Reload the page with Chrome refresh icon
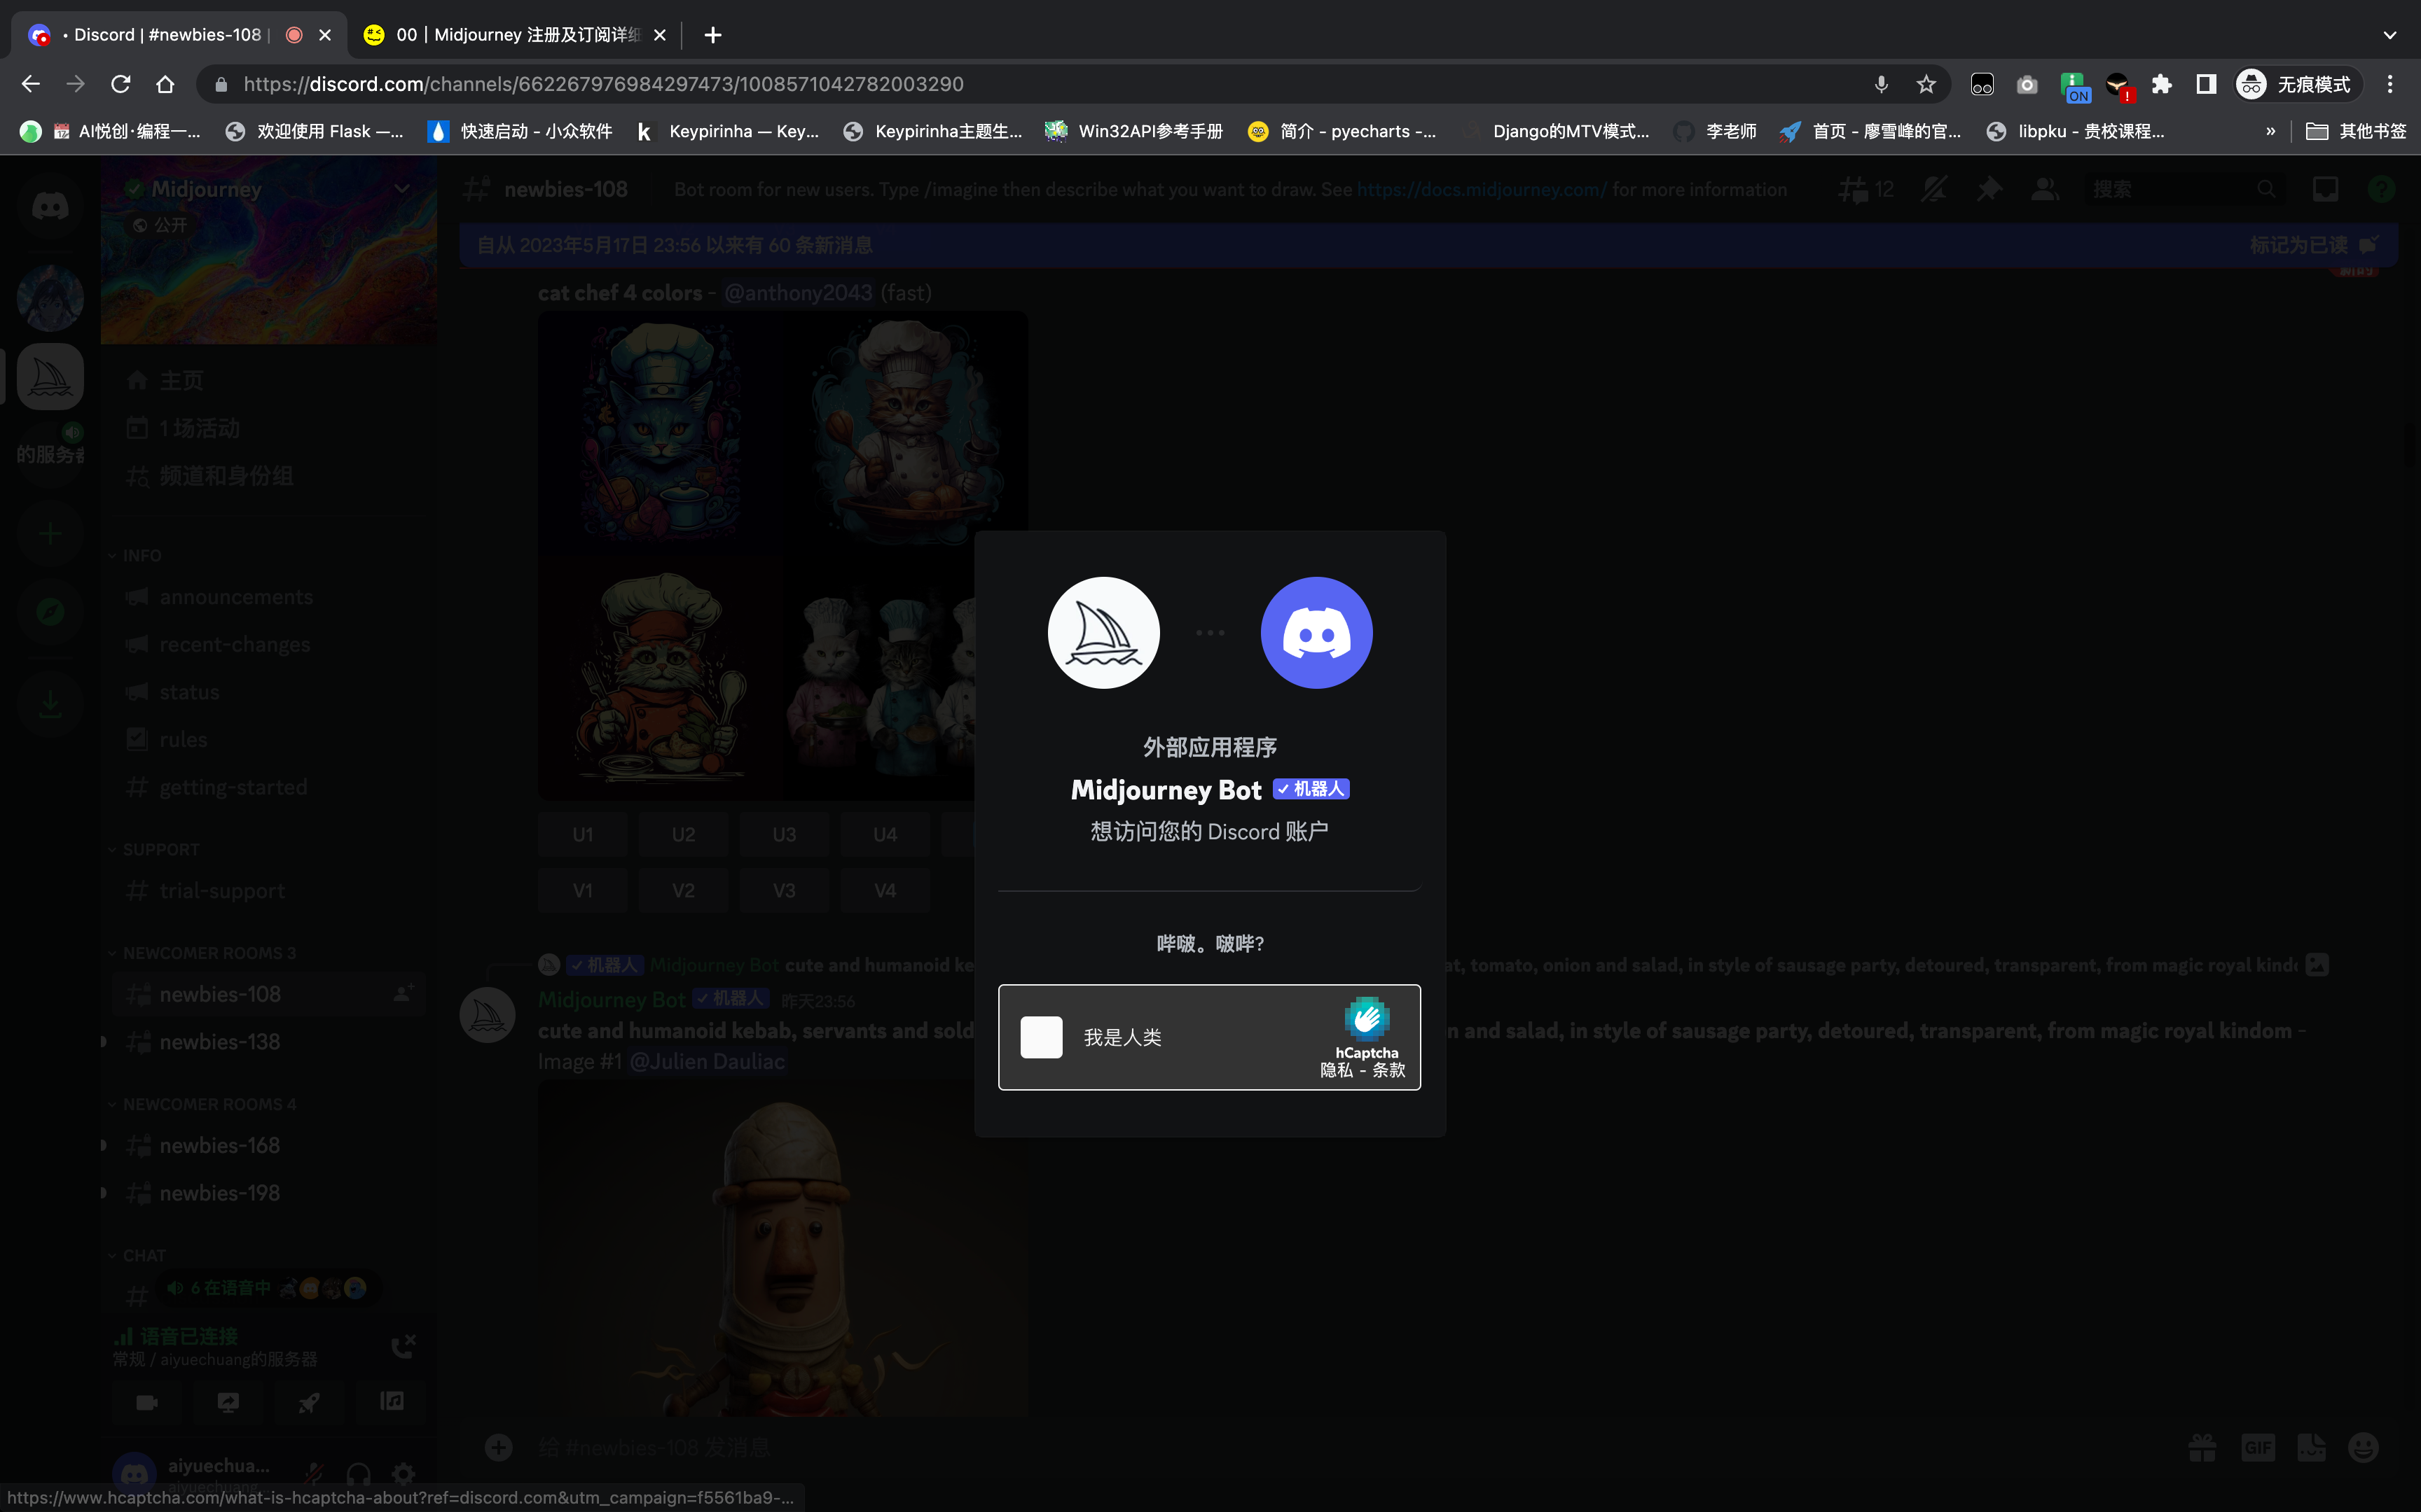The width and height of the screenshot is (2421, 1512). 120,84
